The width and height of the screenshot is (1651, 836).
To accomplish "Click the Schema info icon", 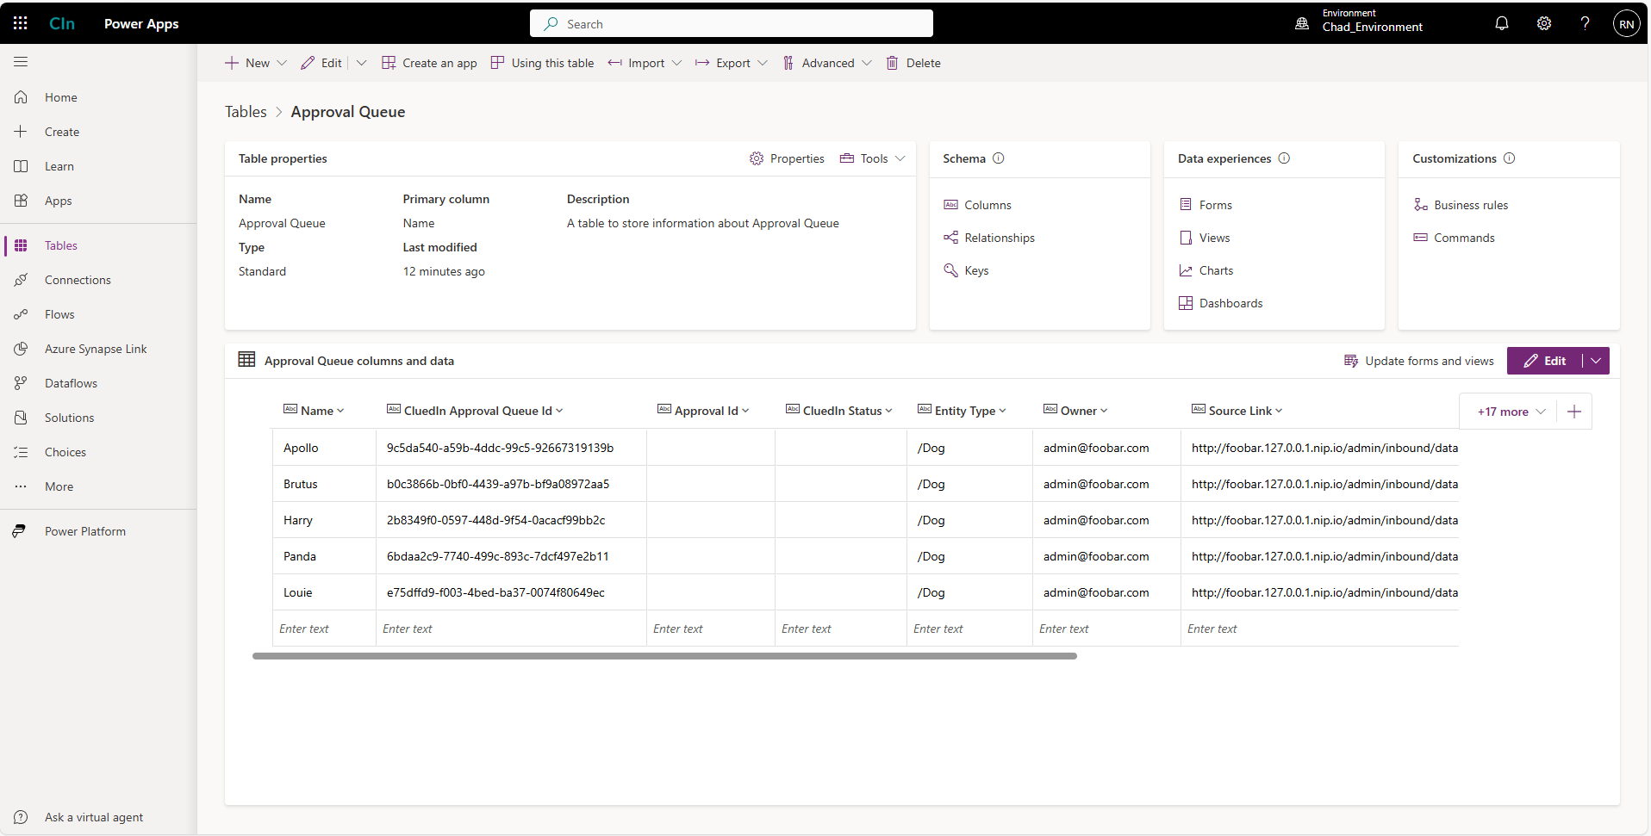I will tap(999, 158).
